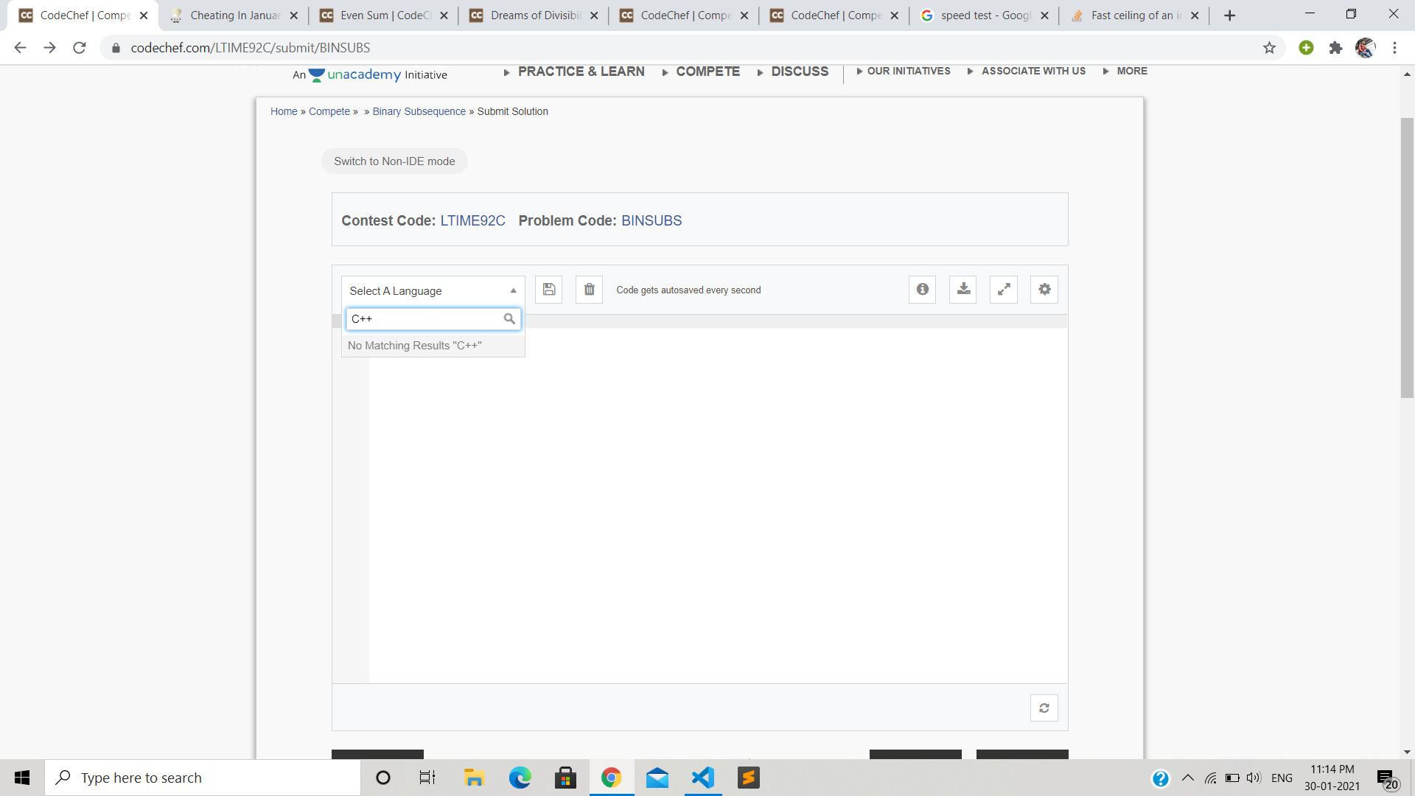
Task: Expand the OUR INITIATIVES menu
Action: click(909, 71)
